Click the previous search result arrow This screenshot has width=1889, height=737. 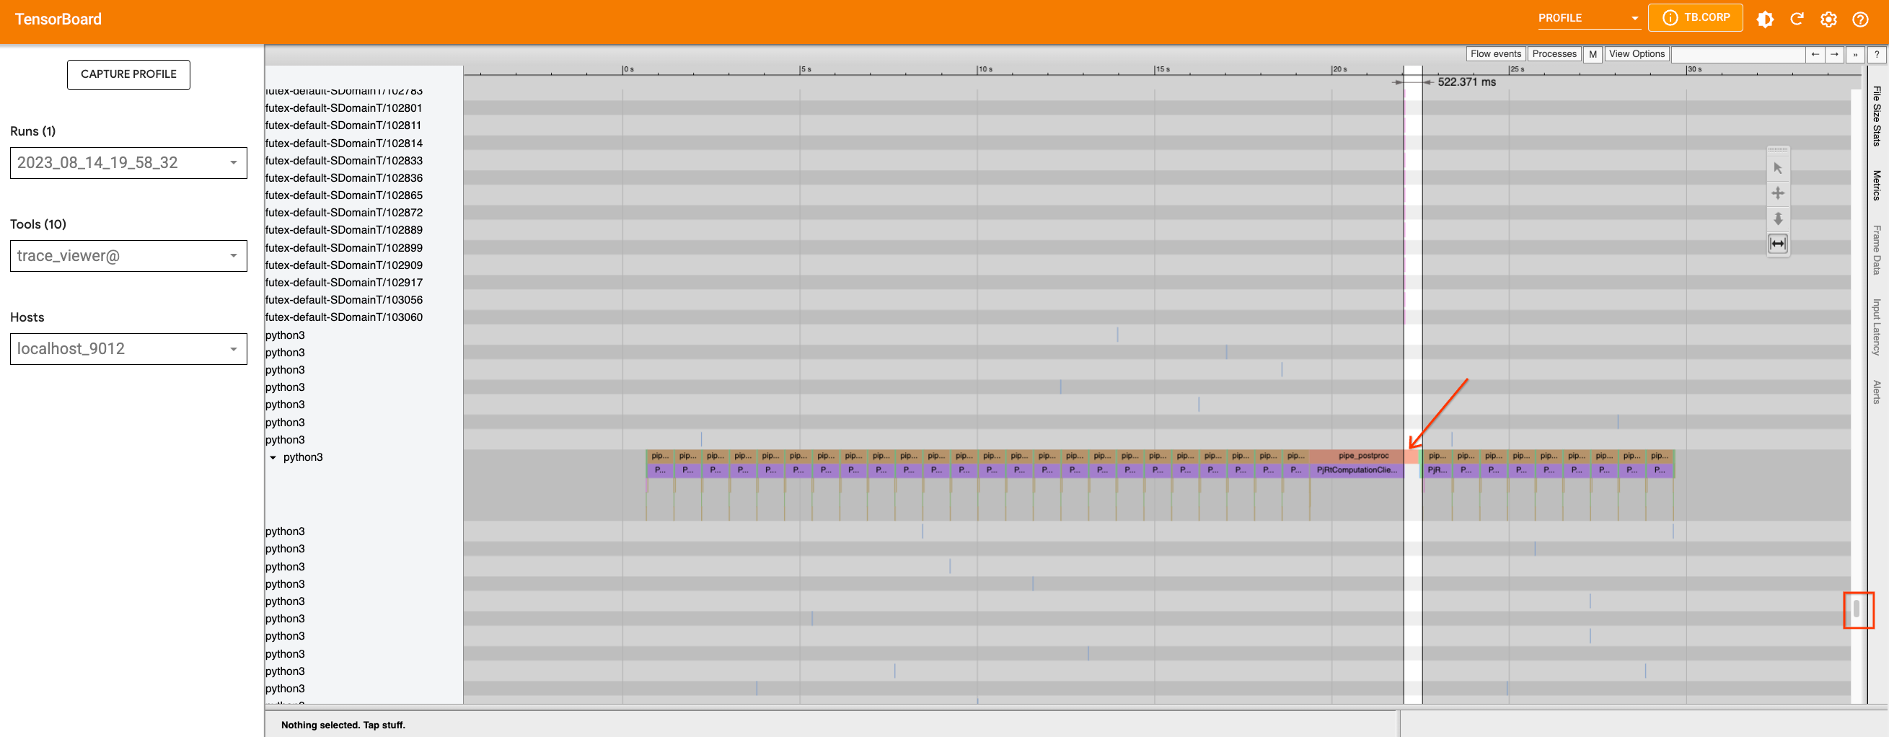pyautogui.click(x=1815, y=54)
